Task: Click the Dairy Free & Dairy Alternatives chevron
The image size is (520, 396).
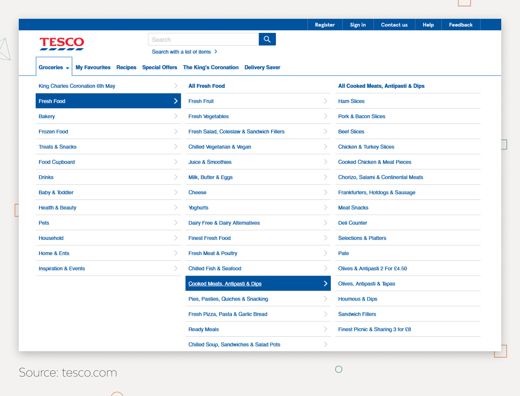Action: (326, 223)
